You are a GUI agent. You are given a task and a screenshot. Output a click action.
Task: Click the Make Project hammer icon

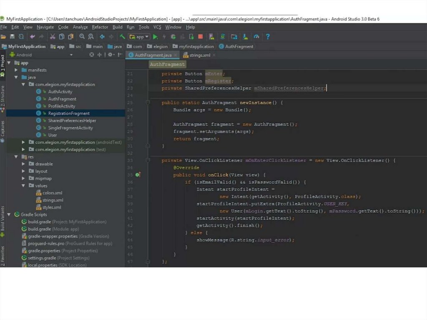[122, 37]
